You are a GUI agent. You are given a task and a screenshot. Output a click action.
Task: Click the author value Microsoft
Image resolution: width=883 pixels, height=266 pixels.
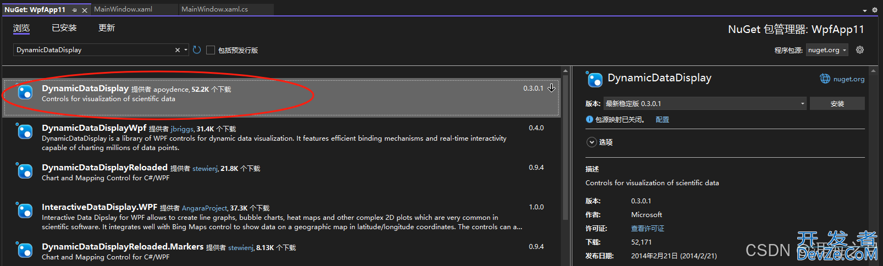[647, 214]
